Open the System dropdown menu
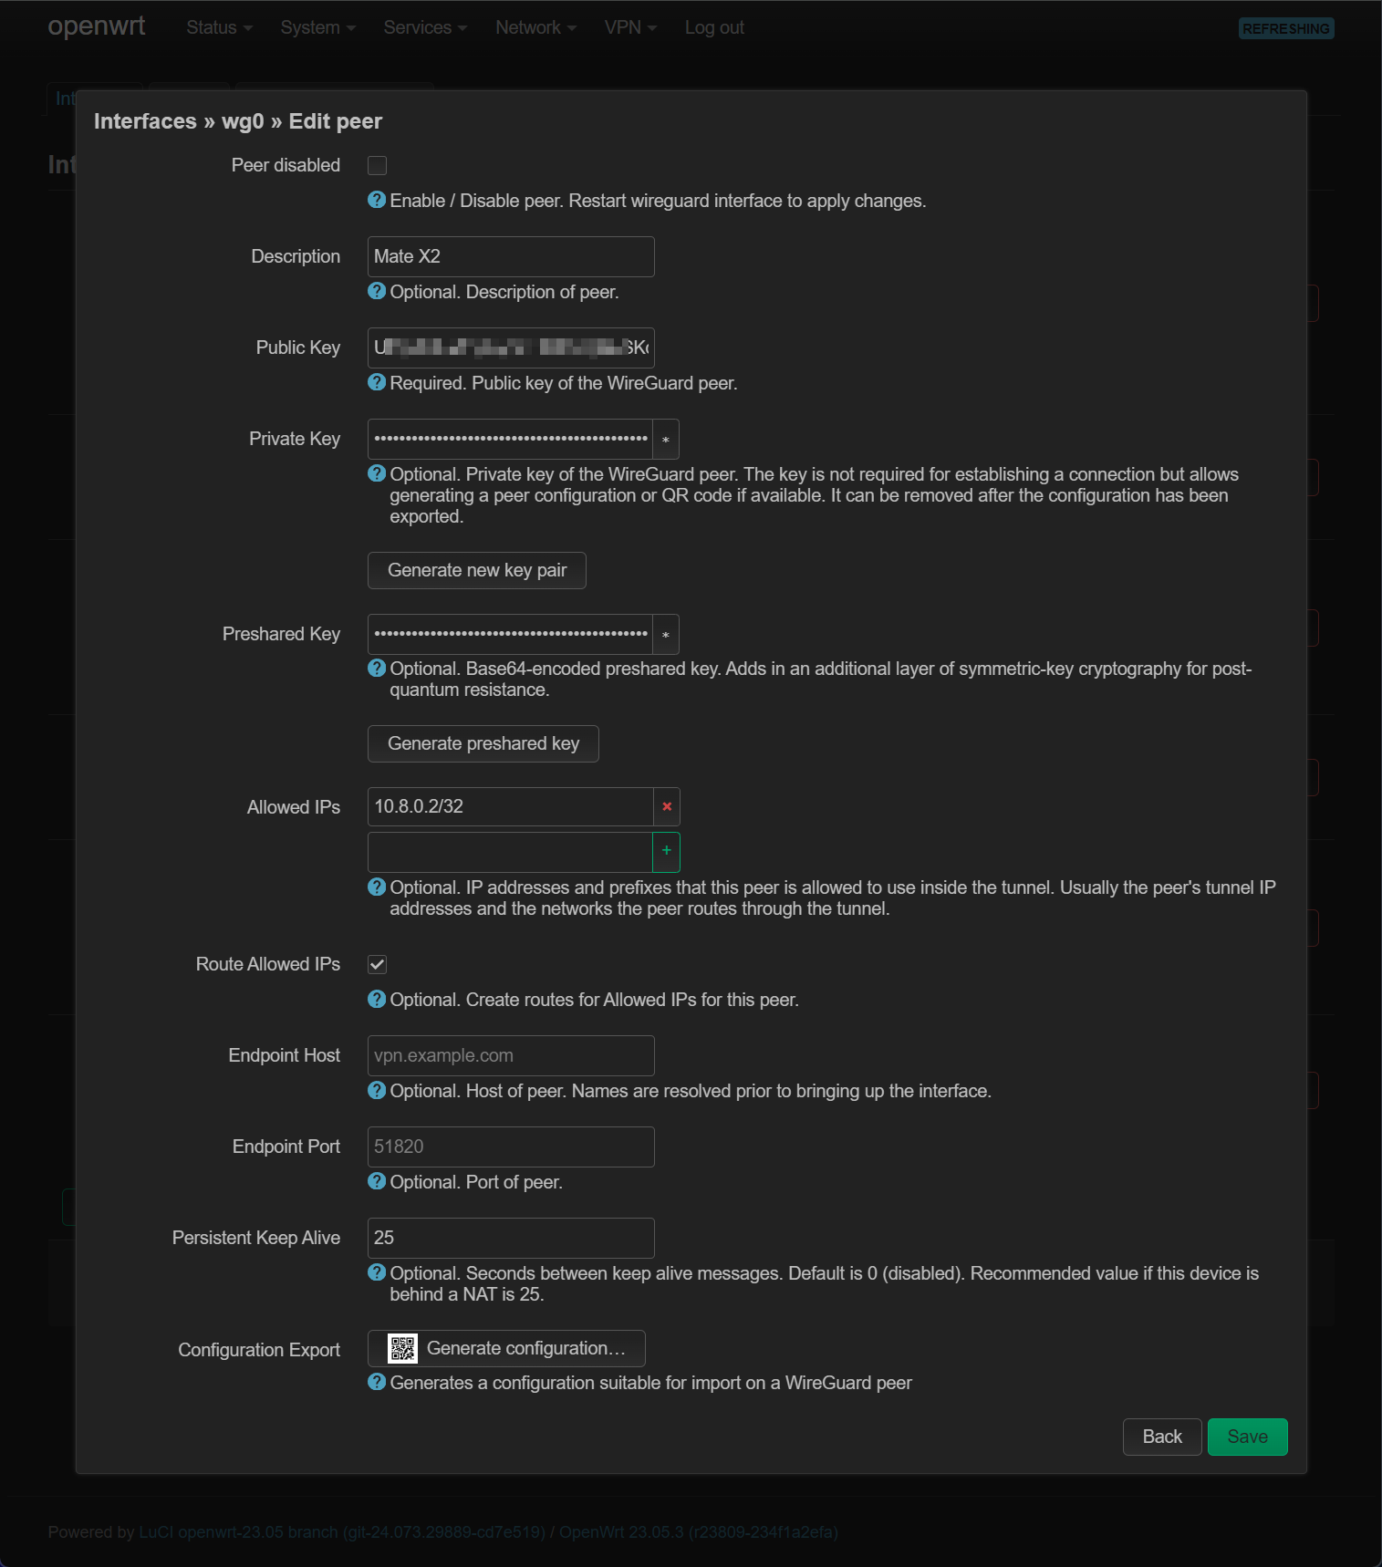Image resolution: width=1382 pixels, height=1567 pixels. pos(317,27)
